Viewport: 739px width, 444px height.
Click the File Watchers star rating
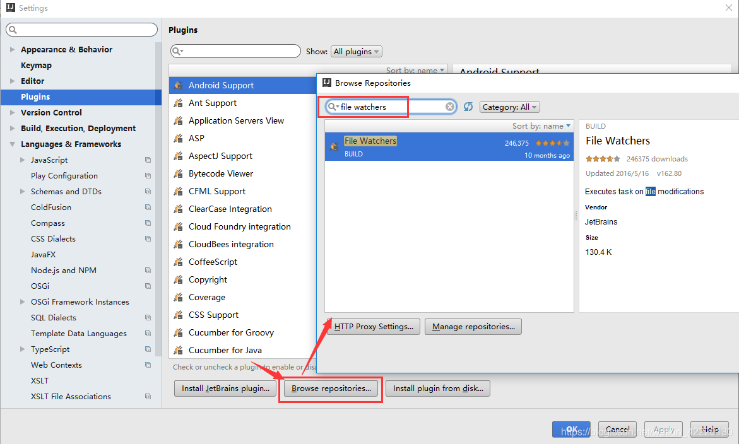point(552,143)
